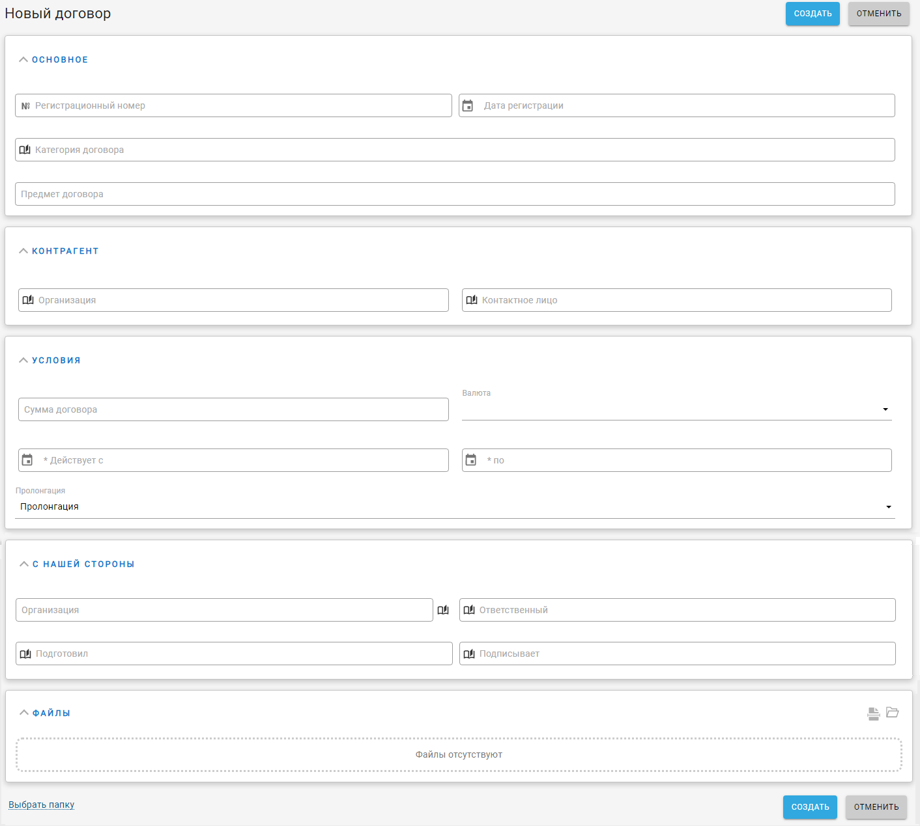This screenshot has width=920, height=826.
Task: Open calendar picker for Дата регистрации
Action: [468, 105]
